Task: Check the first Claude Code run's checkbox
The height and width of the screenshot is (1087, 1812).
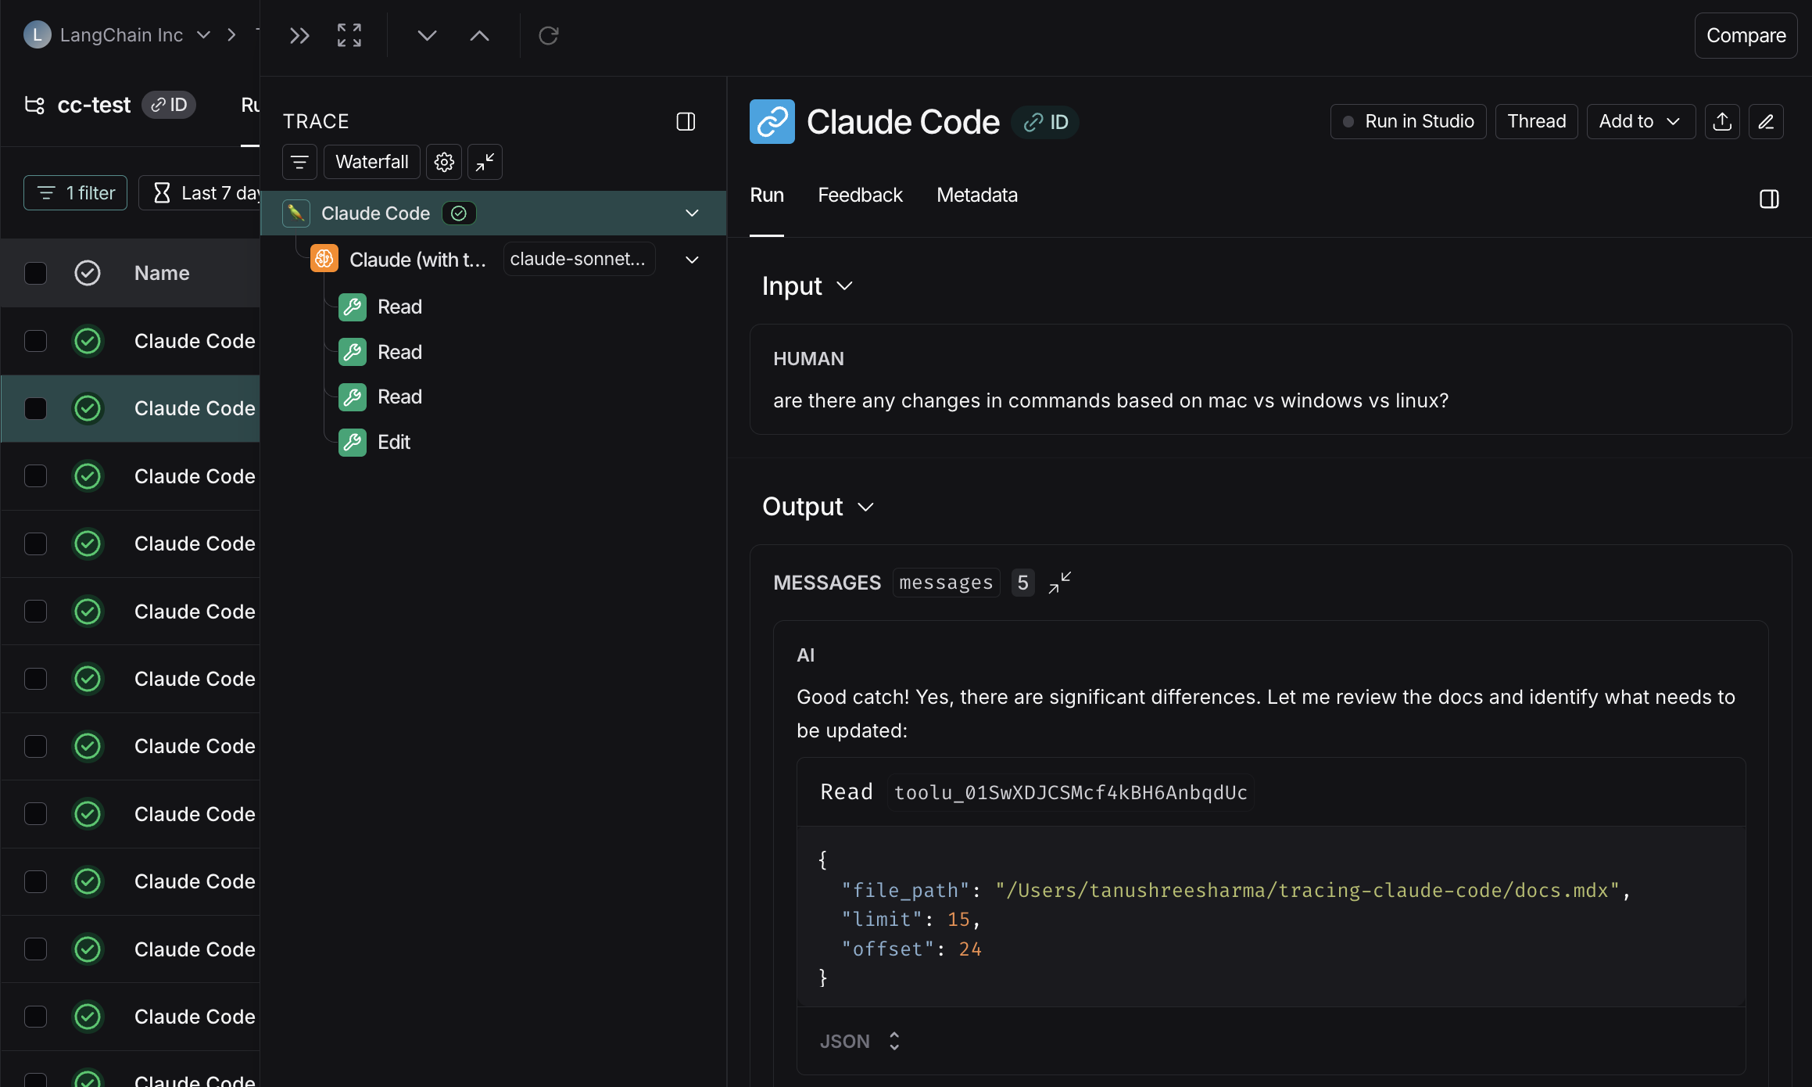Action: pyautogui.click(x=36, y=341)
